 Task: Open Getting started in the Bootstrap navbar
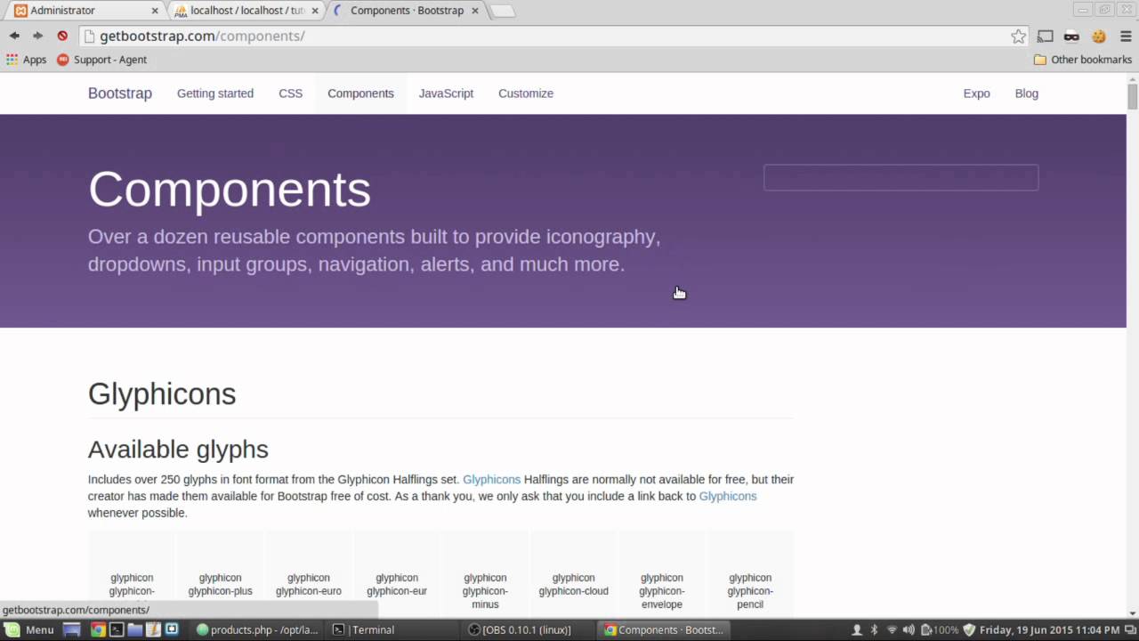[215, 93]
